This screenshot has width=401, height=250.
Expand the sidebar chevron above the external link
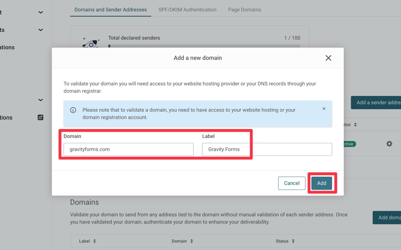(x=41, y=100)
